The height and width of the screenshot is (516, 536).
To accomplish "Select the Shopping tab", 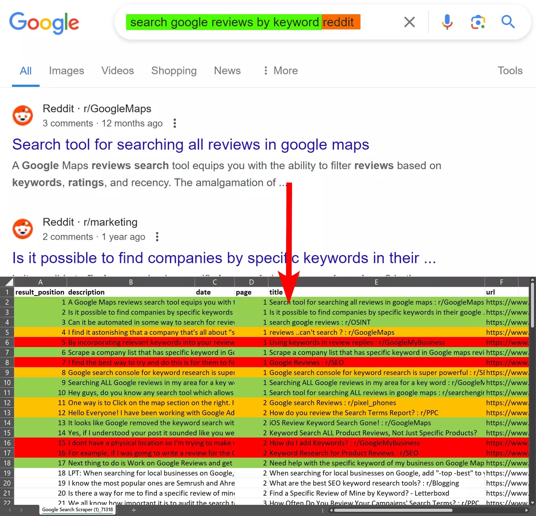I will 174,71.
